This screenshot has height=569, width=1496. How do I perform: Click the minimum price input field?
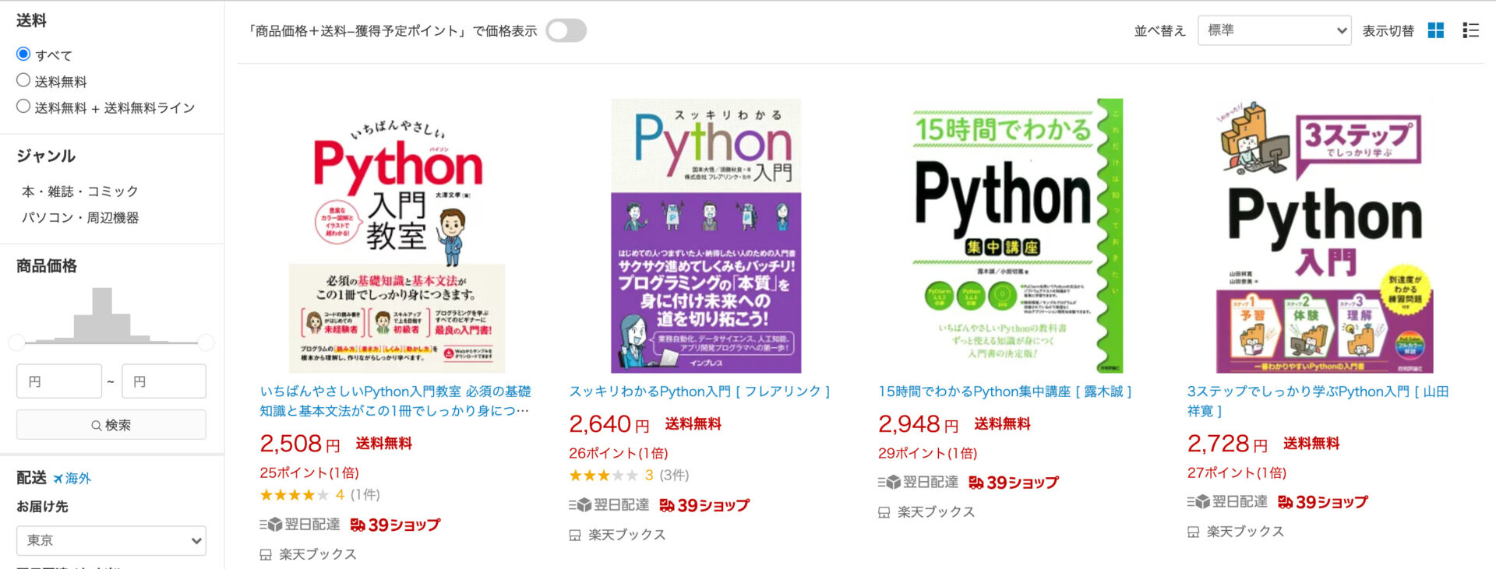59,381
